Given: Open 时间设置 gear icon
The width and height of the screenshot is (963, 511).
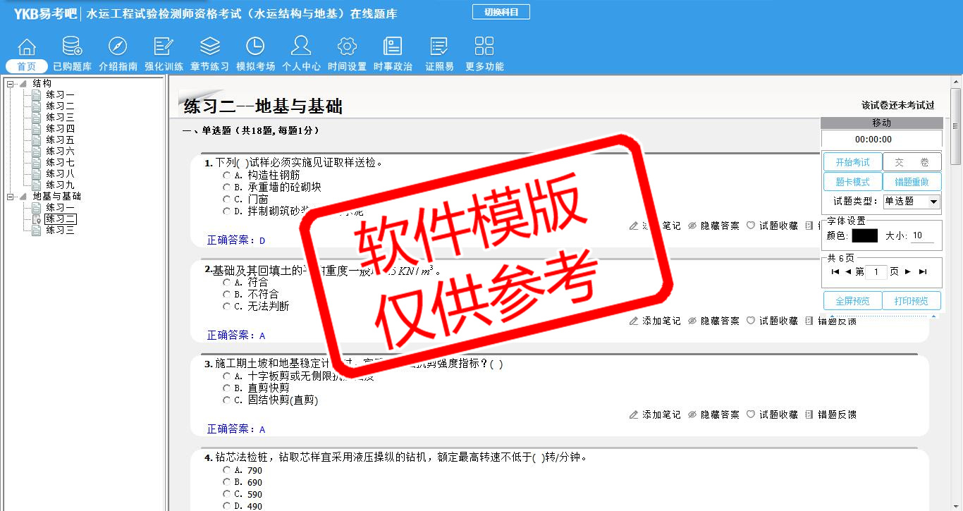Looking at the screenshot, I should (x=347, y=47).
